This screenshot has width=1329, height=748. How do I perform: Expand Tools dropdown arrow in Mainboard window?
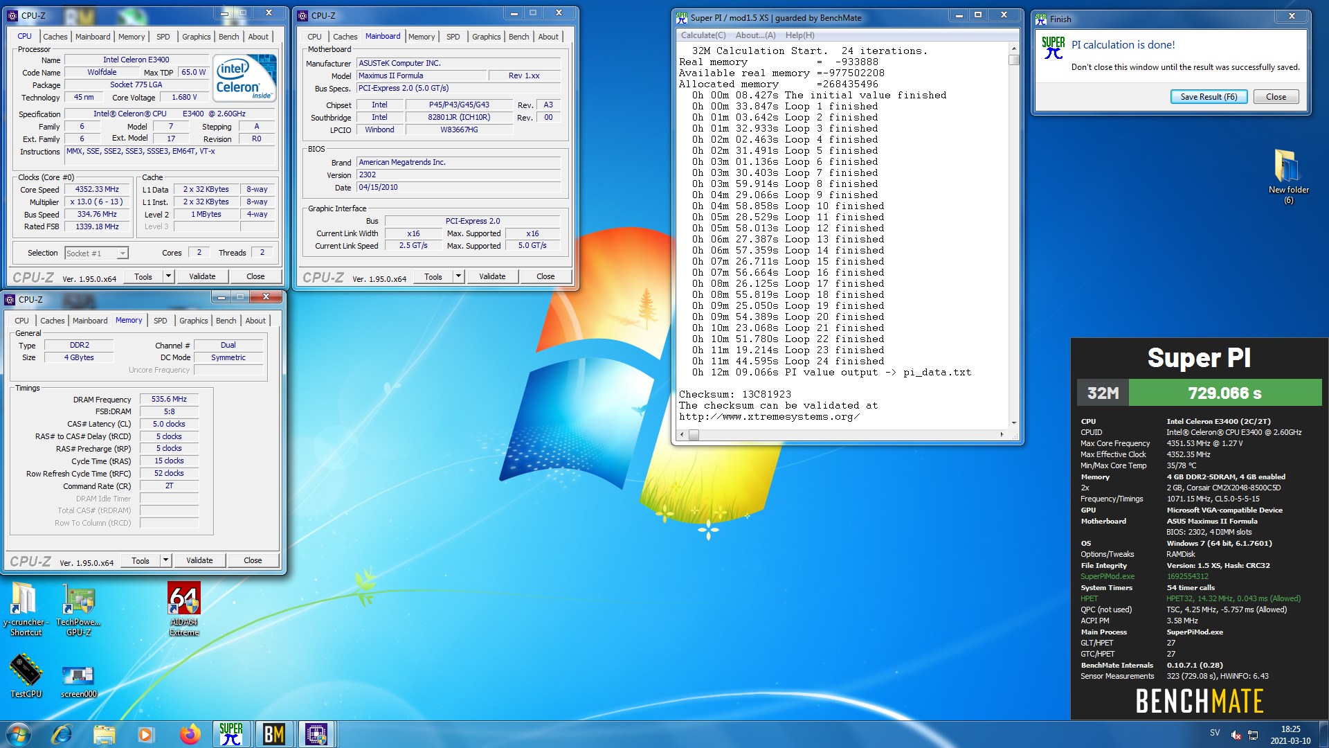click(458, 276)
